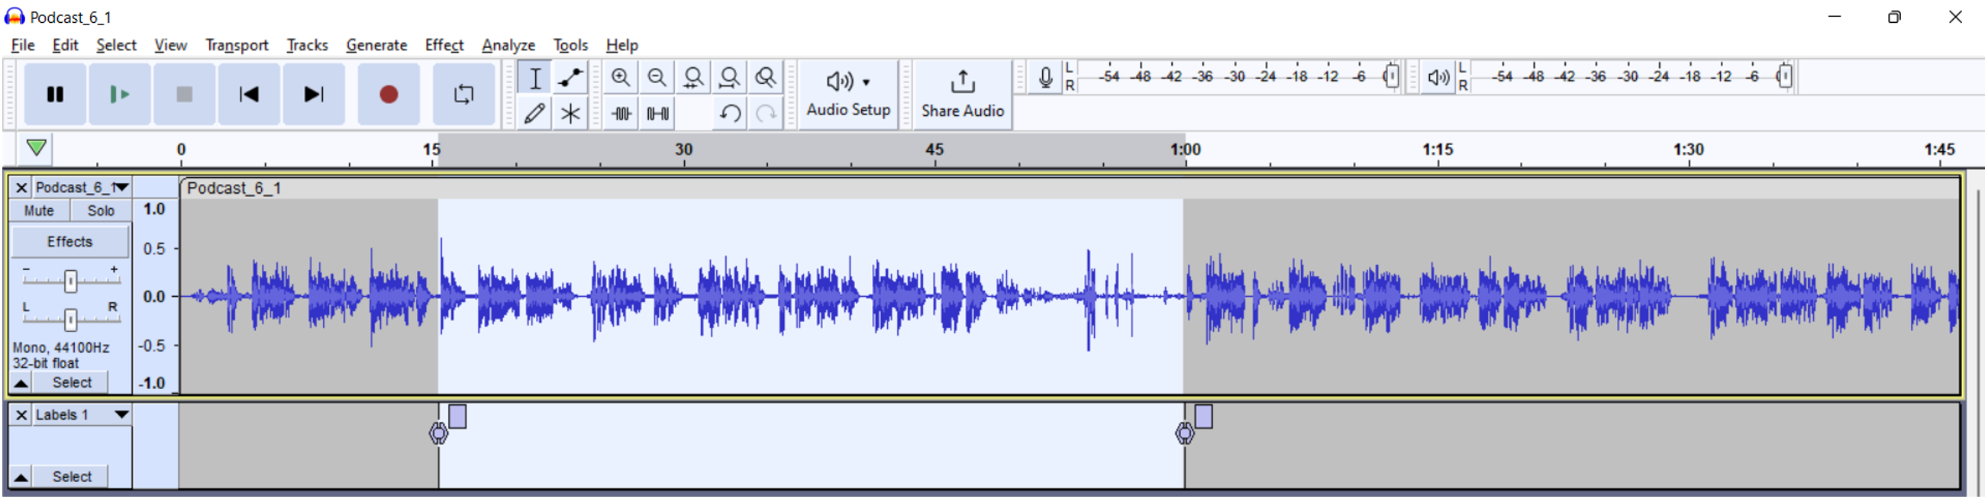Zoom in on the waveform
The height and width of the screenshot is (499, 1985).
click(x=621, y=77)
